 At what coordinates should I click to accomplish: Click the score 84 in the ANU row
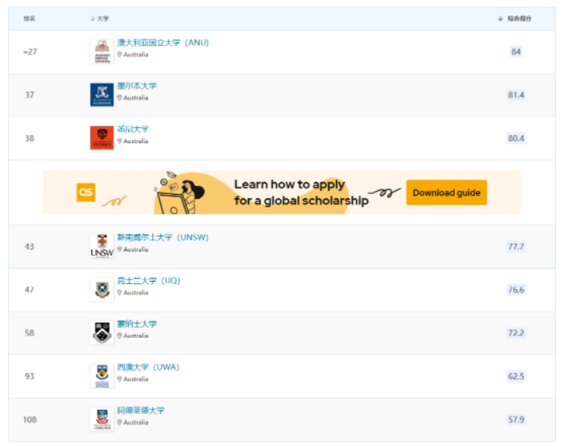pos(516,52)
